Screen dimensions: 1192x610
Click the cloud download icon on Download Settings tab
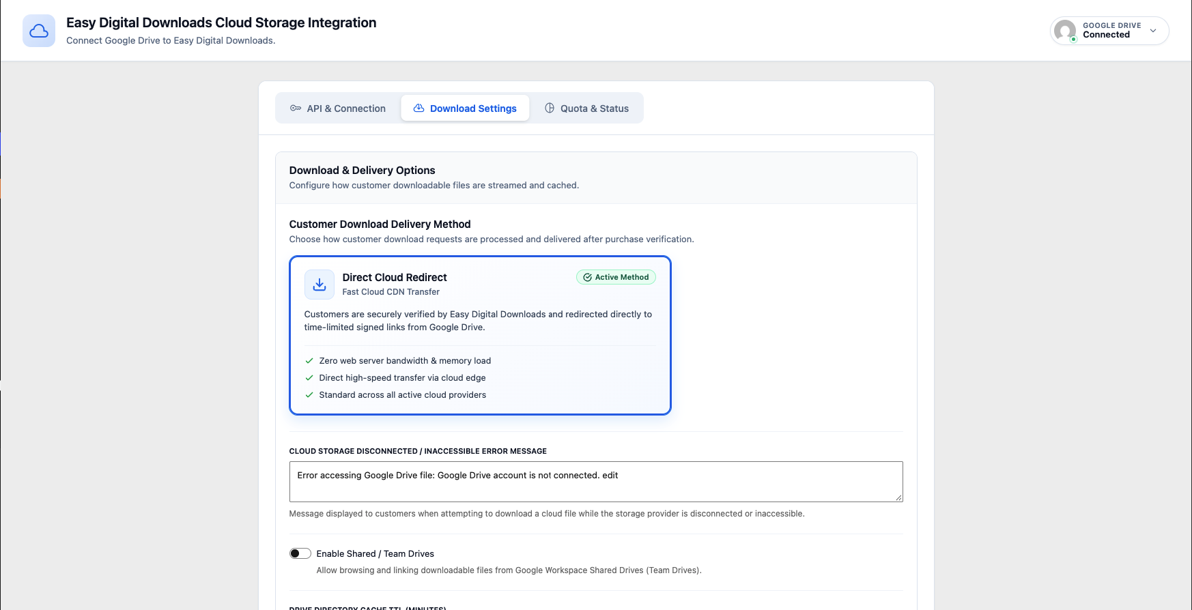point(419,108)
